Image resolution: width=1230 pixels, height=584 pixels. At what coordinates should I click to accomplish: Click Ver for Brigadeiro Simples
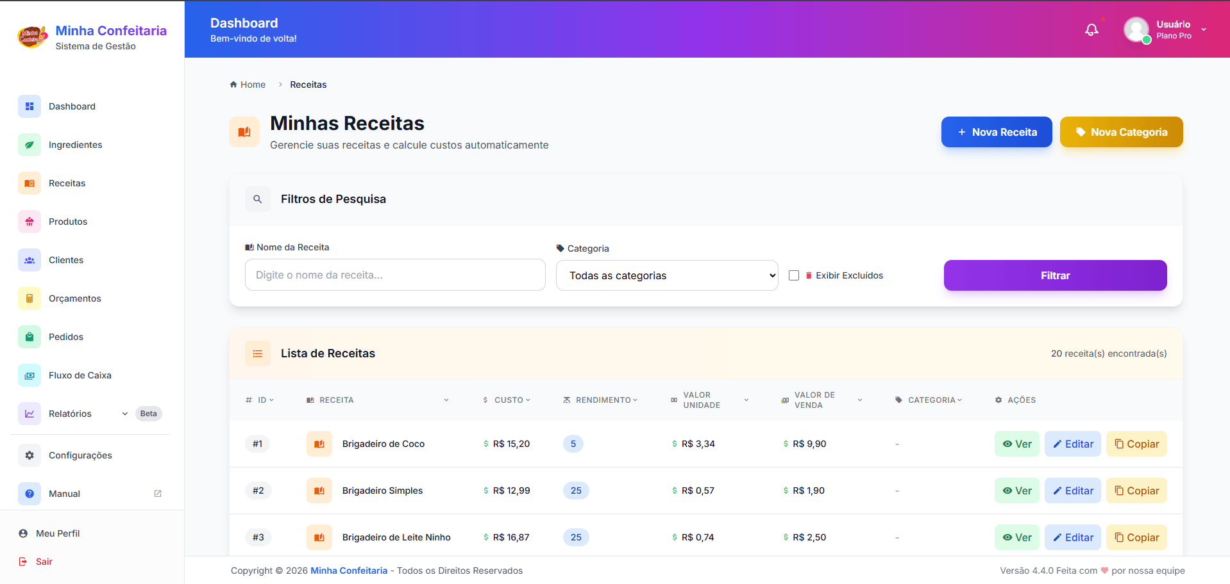coord(1016,491)
